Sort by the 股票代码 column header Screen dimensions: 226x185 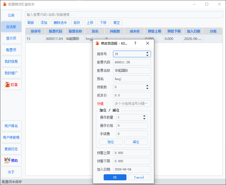coord(55,31)
